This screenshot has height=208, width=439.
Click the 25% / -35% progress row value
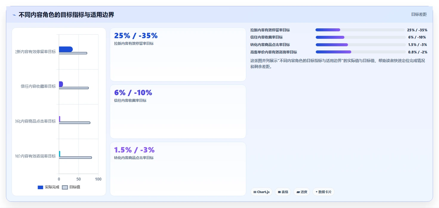coord(417,30)
